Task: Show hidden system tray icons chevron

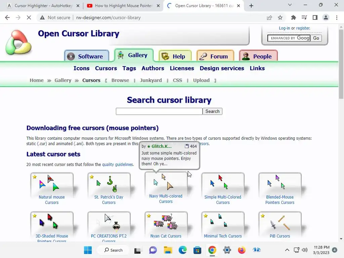Action: [x=287, y=250]
